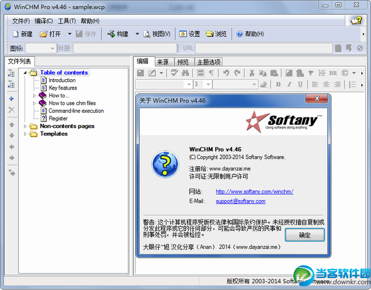Click the eraser clear formatting icon

pyautogui.click(x=263, y=84)
